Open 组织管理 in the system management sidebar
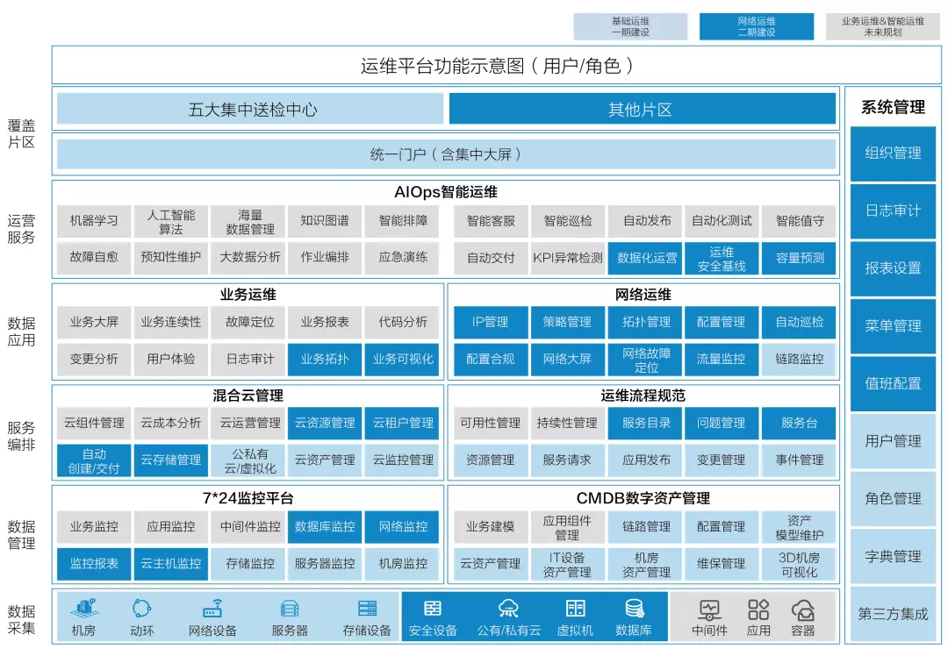Image resolution: width=948 pixels, height=649 pixels. click(893, 153)
